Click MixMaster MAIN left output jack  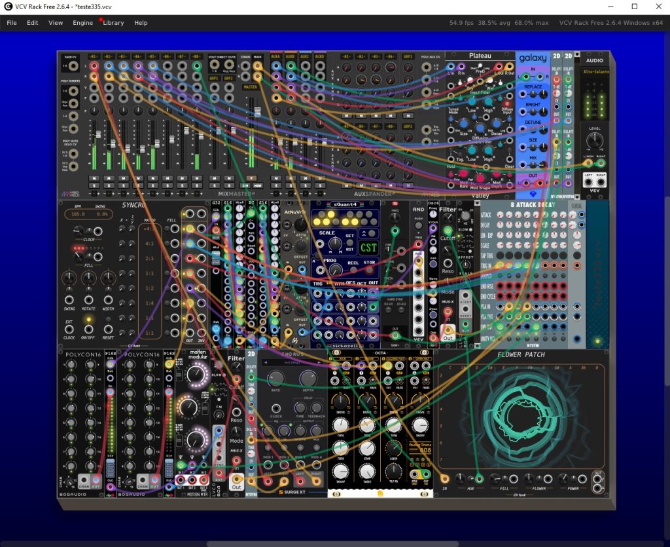pos(258,66)
